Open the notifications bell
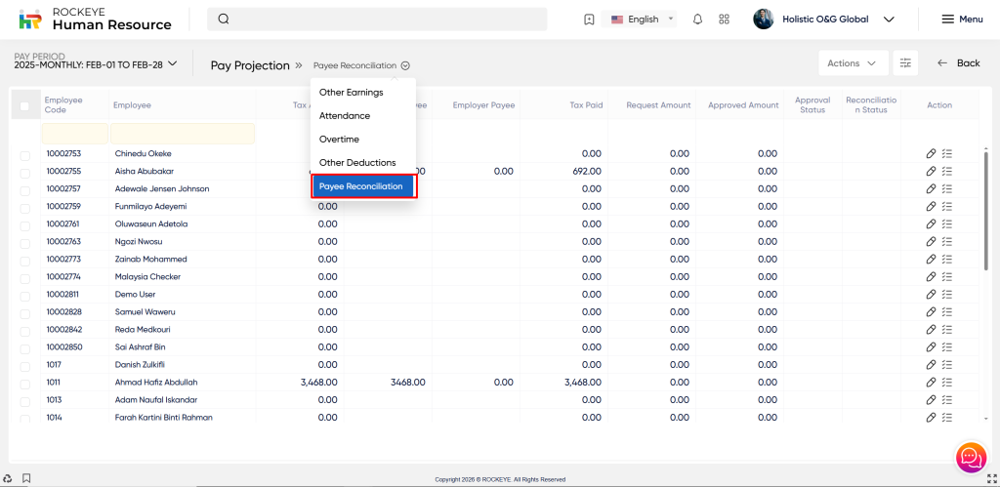 click(x=697, y=20)
